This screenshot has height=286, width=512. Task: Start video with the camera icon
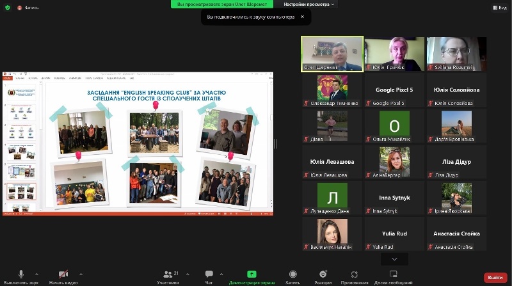tap(63, 274)
